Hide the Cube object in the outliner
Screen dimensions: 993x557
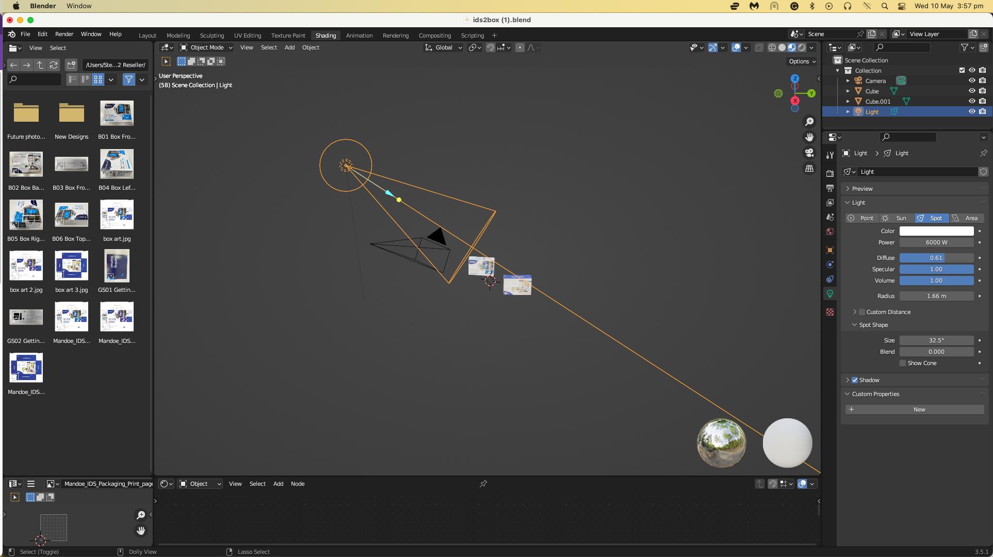click(x=972, y=91)
